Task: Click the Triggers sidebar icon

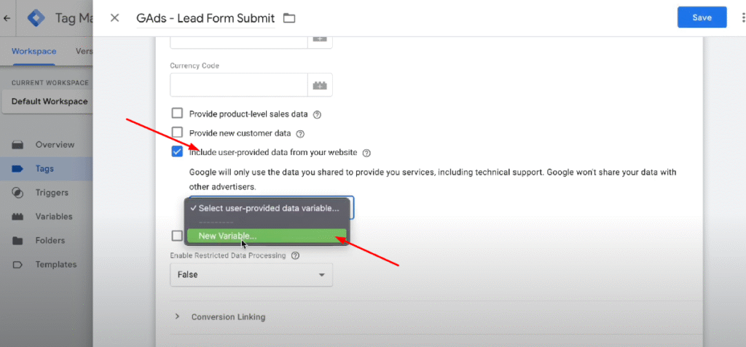Action: pyautogui.click(x=17, y=193)
